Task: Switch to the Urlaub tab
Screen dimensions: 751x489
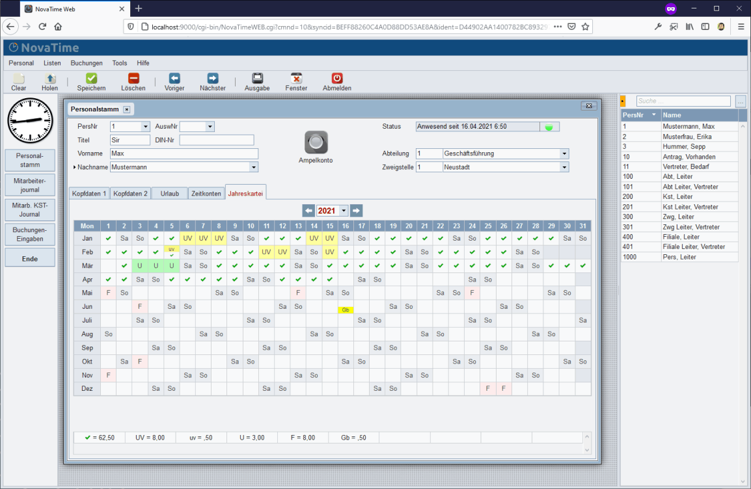Action: click(x=169, y=193)
